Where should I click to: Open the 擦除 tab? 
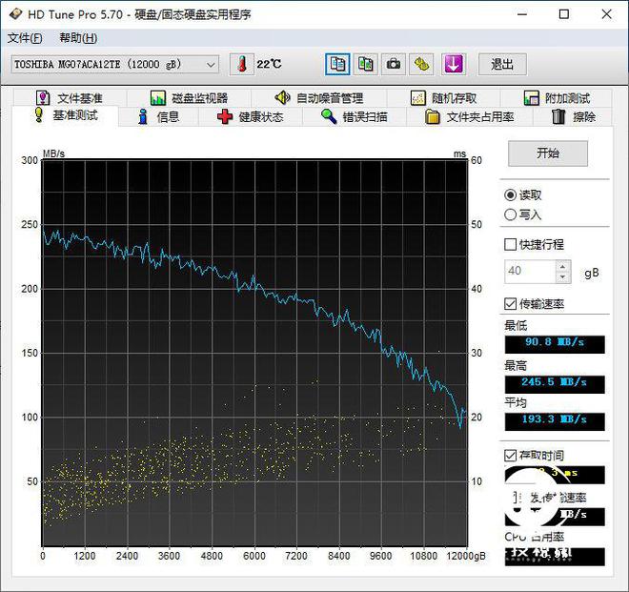point(573,117)
